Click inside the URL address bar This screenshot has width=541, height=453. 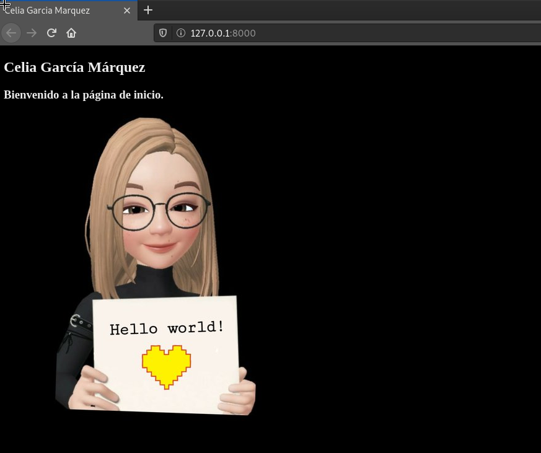point(279,33)
